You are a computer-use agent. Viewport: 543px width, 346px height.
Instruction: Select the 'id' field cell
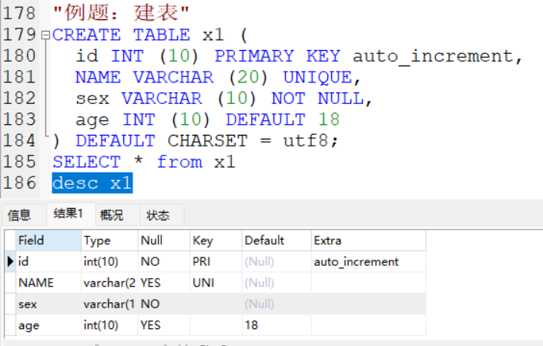tap(49, 261)
